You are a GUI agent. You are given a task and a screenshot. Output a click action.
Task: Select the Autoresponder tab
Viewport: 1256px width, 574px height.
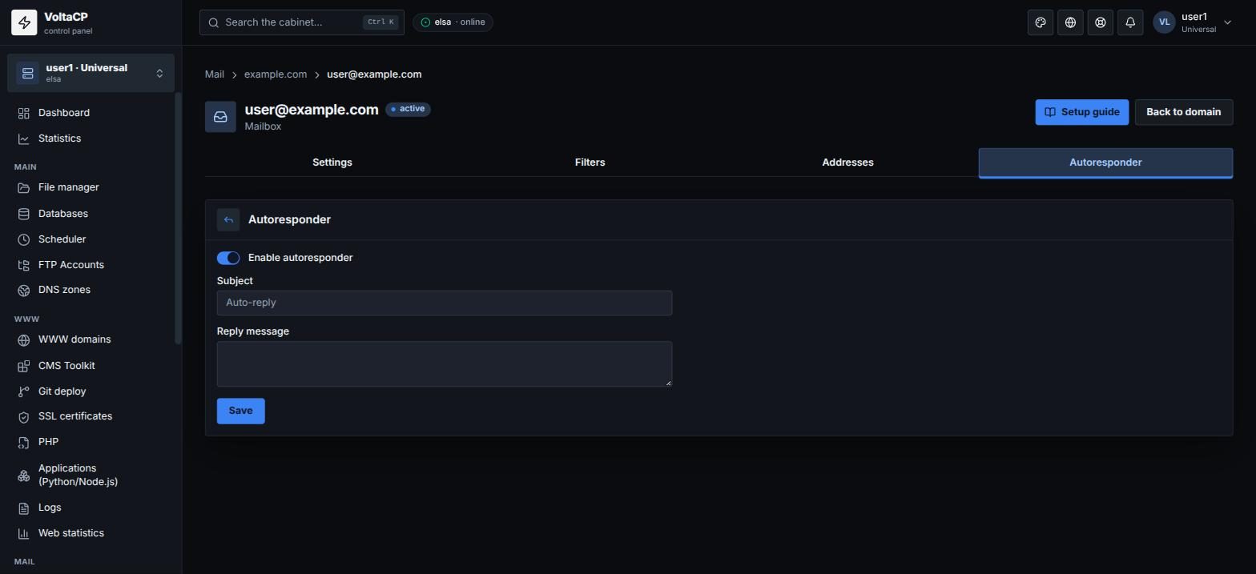(x=1105, y=163)
